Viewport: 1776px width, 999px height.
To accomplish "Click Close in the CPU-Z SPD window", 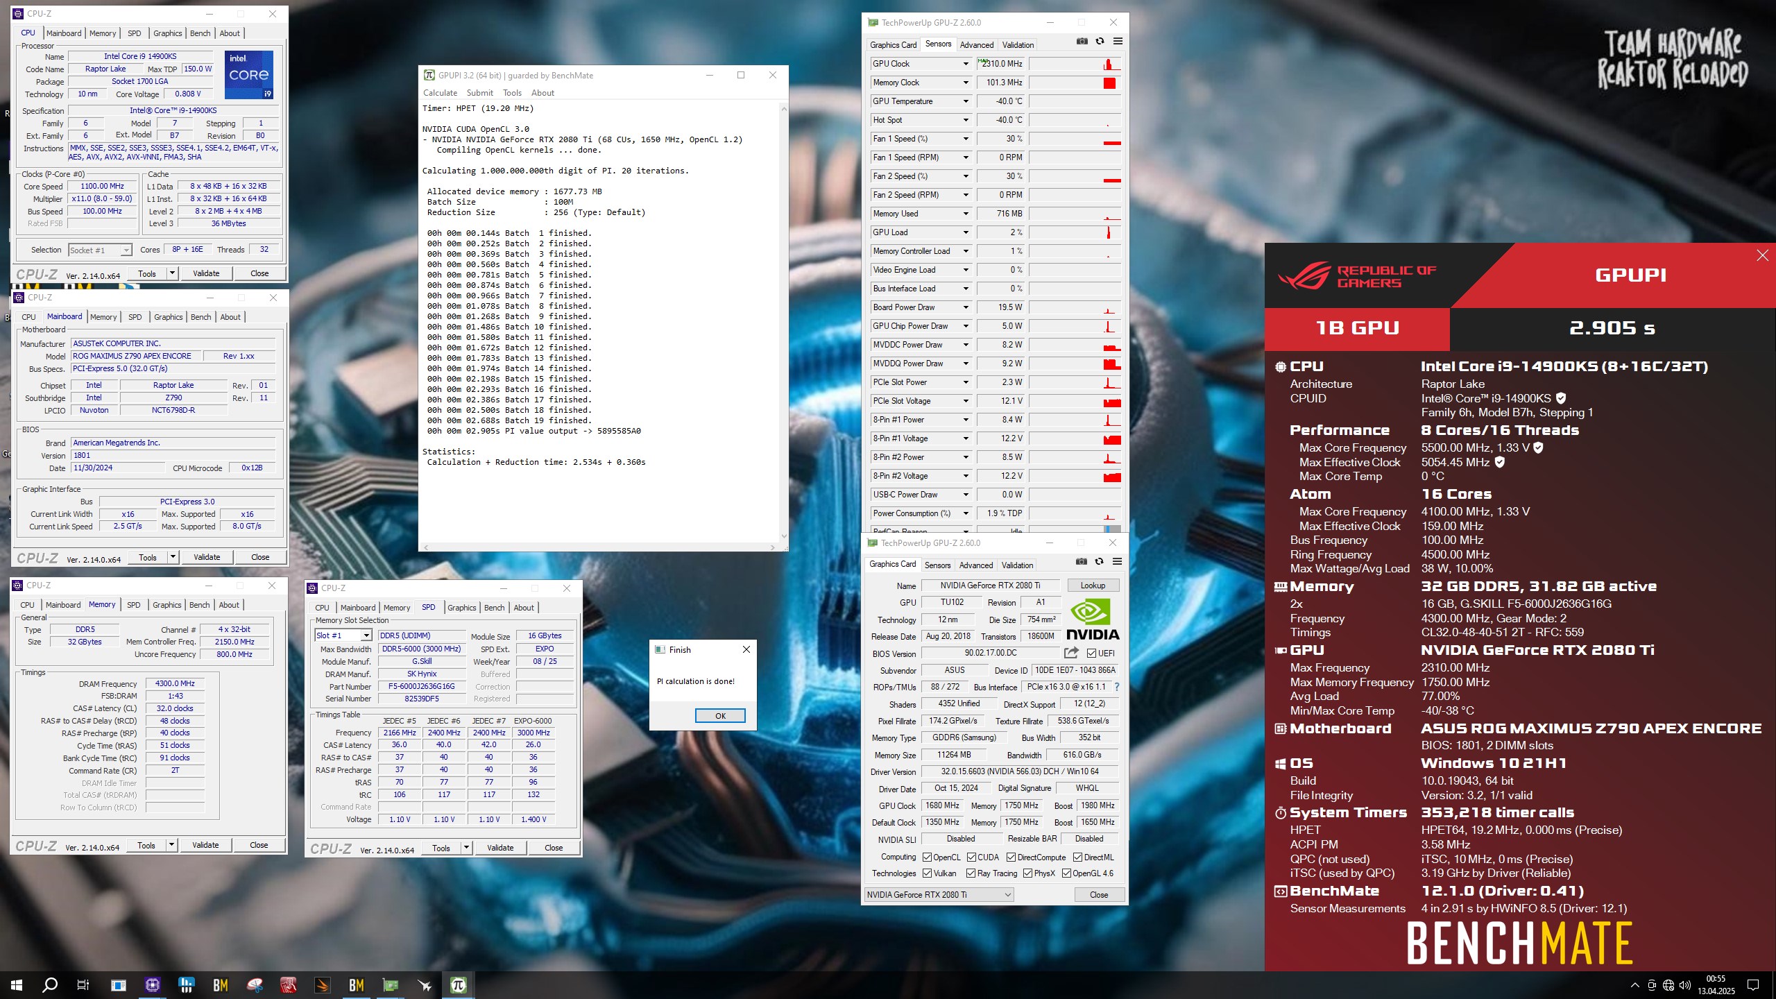I will coord(554,848).
